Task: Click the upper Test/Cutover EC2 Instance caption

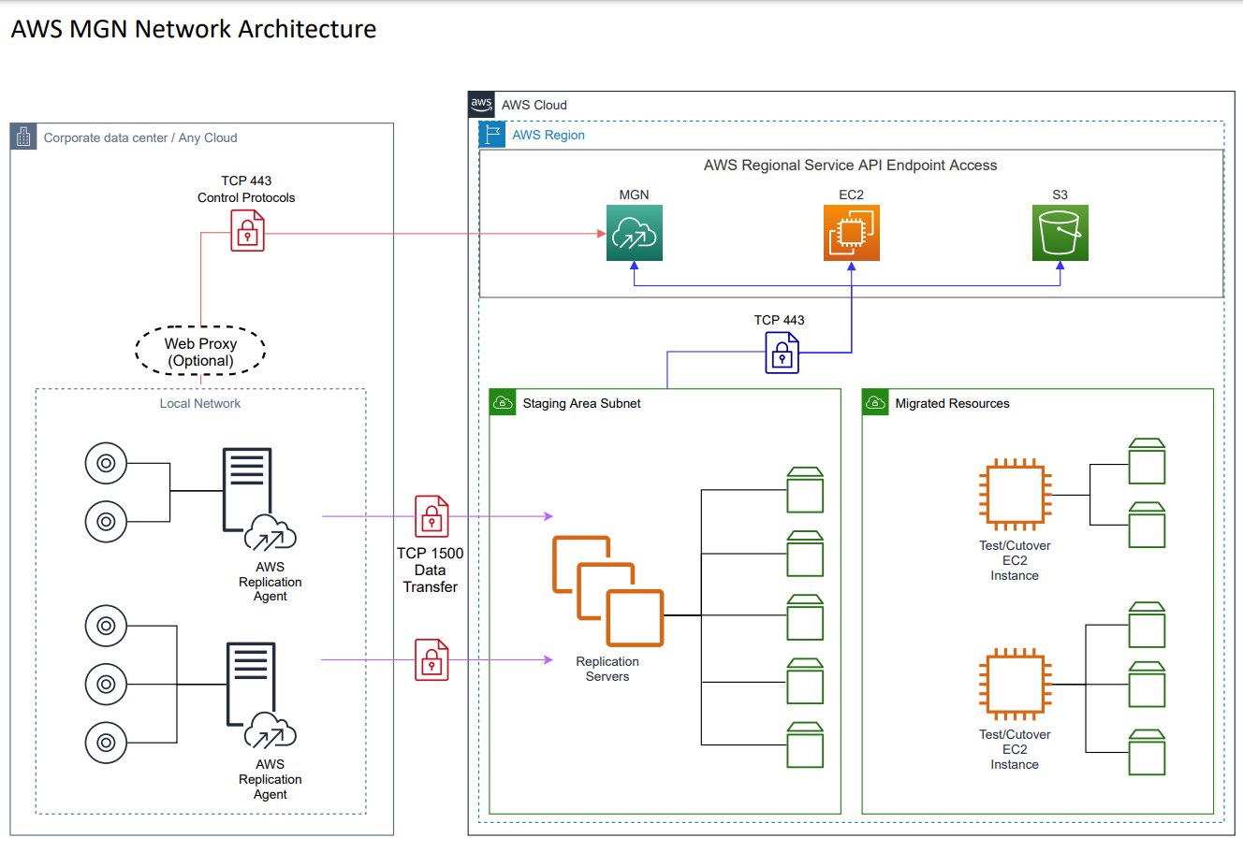Action: click(x=1015, y=560)
